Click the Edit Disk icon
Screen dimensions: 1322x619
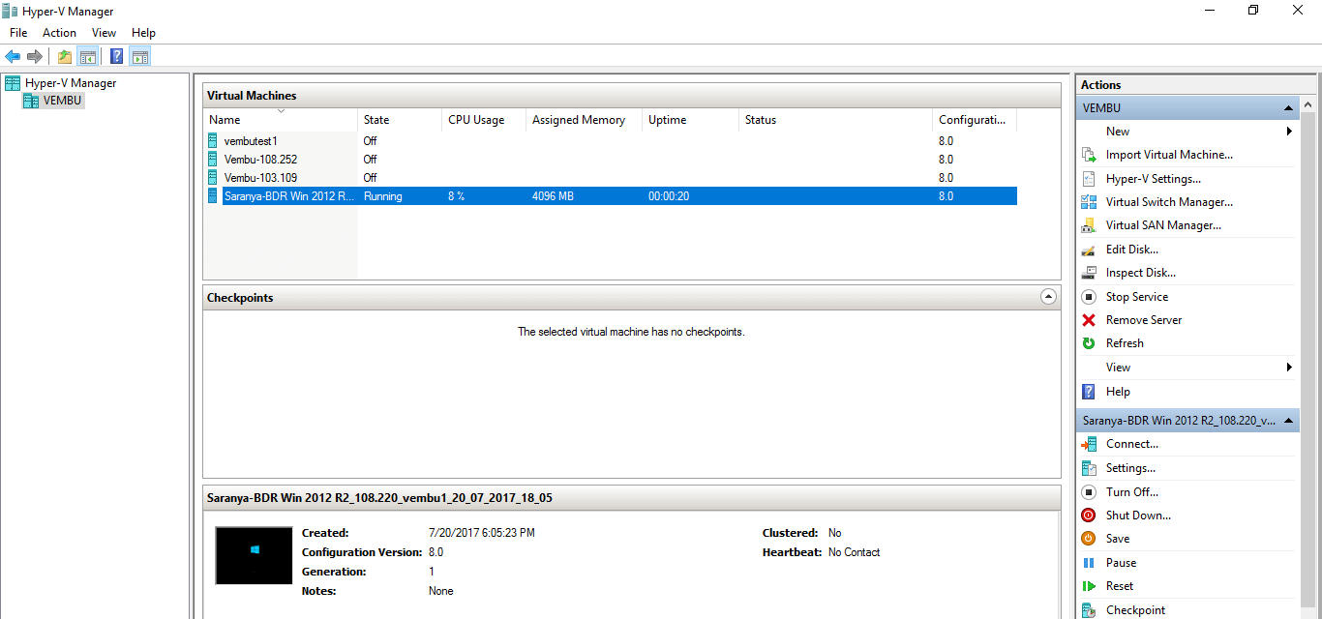tap(1088, 250)
